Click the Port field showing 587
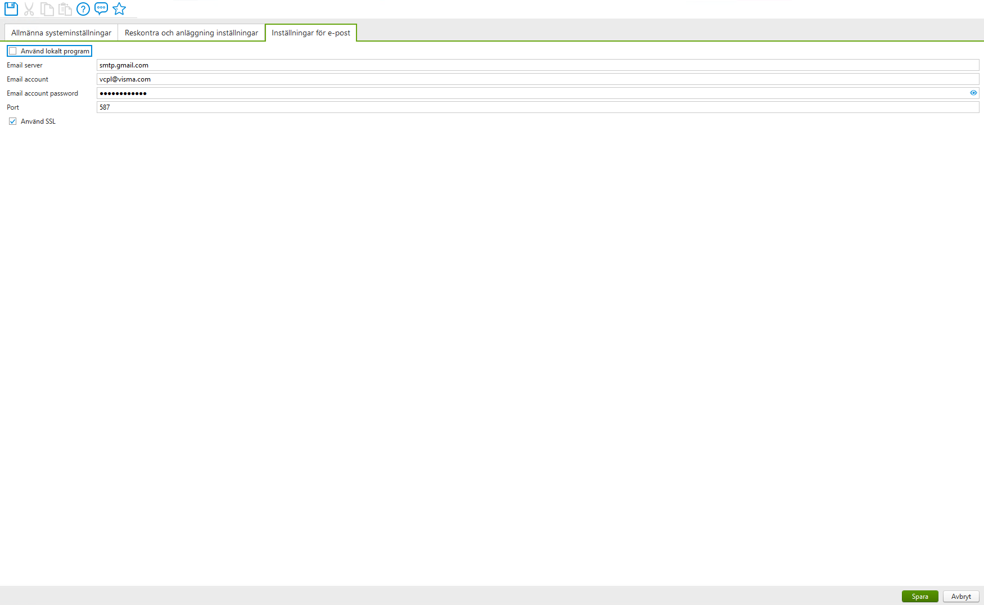Viewport: 984px width, 605px height. pyautogui.click(x=394, y=107)
